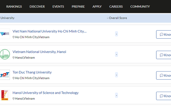Sort by the Overall Score column arrow
171x107 pixels.
click(108, 18)
